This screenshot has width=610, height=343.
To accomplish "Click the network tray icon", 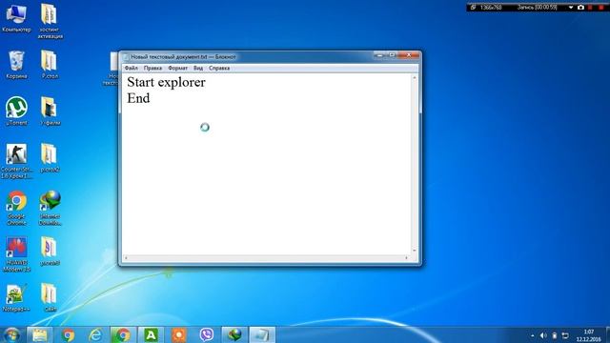I will (565, 335).
